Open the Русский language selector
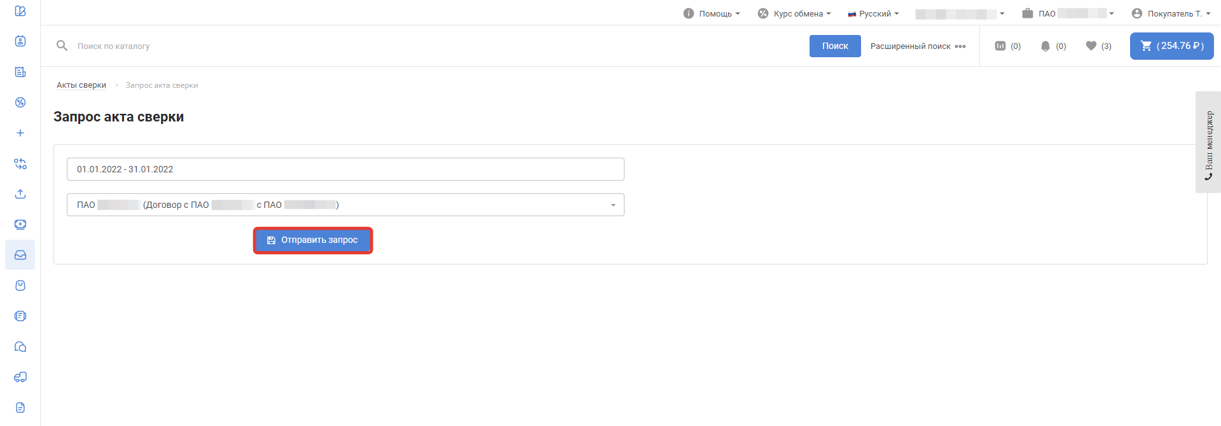This screenshot has height=426, width=1221. pos(873,13)
